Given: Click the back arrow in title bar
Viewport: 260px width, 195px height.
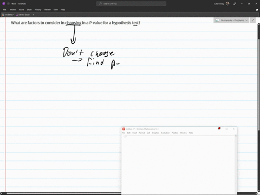Looking at the screenshot, I should point(8,4).
